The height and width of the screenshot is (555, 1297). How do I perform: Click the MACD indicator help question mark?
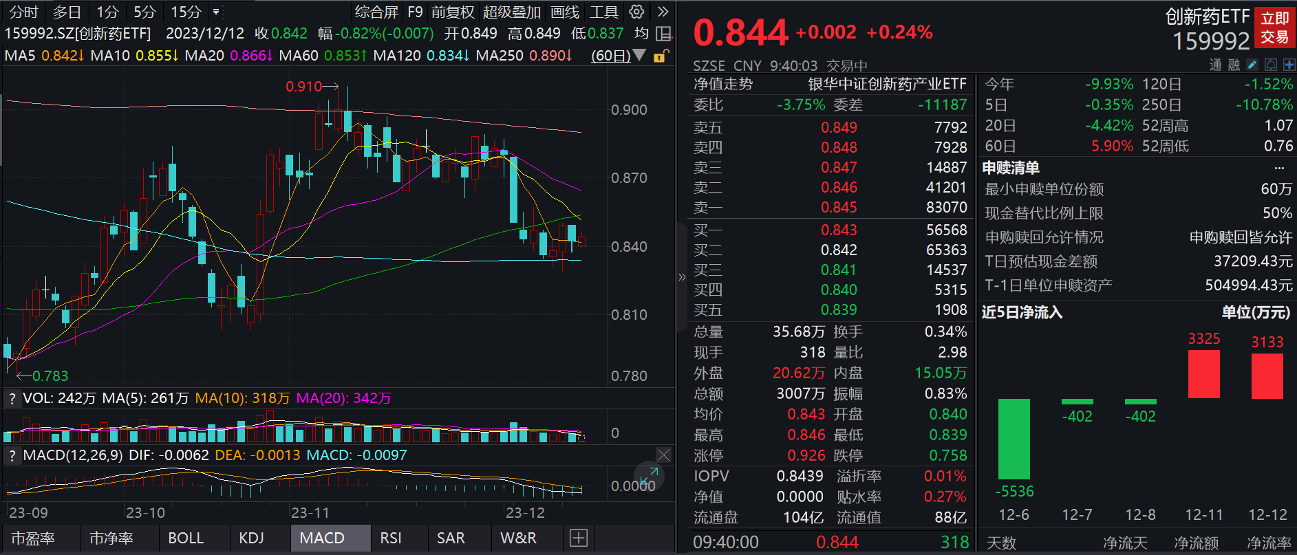pyautogui.click(x=12, y=455)
